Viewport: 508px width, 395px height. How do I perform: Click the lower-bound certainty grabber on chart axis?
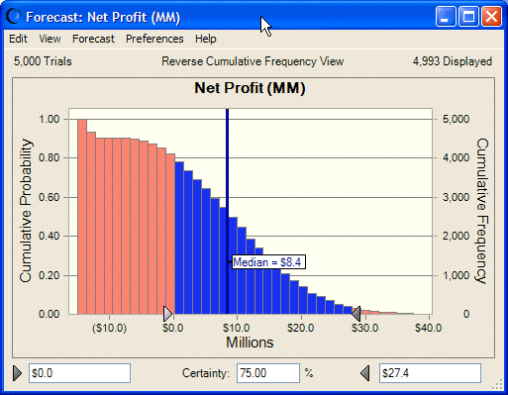[x=168, y=314]
